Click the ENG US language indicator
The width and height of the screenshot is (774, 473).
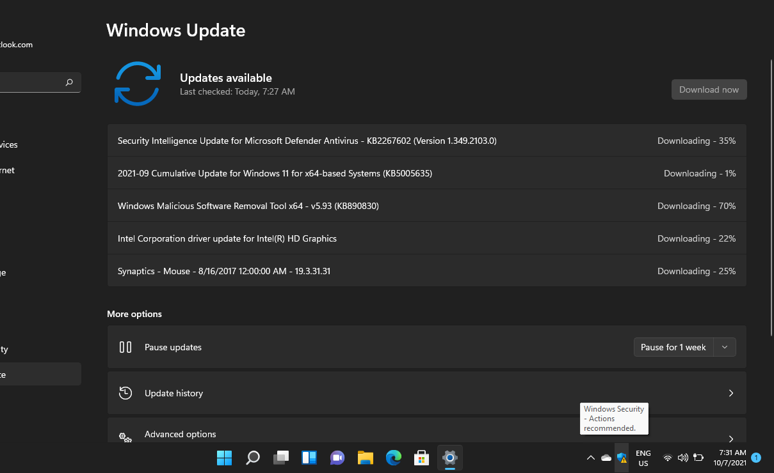[x=643, y=458]
